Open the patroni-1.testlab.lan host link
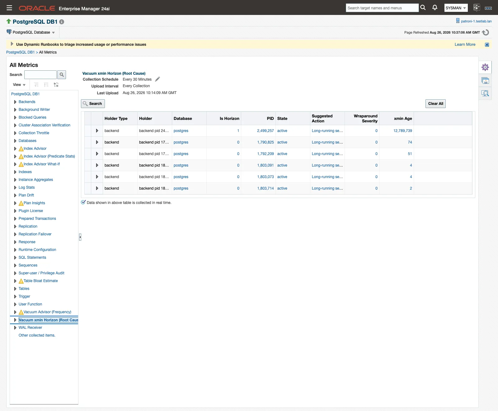498x411 pixels. tap(476, 21)
